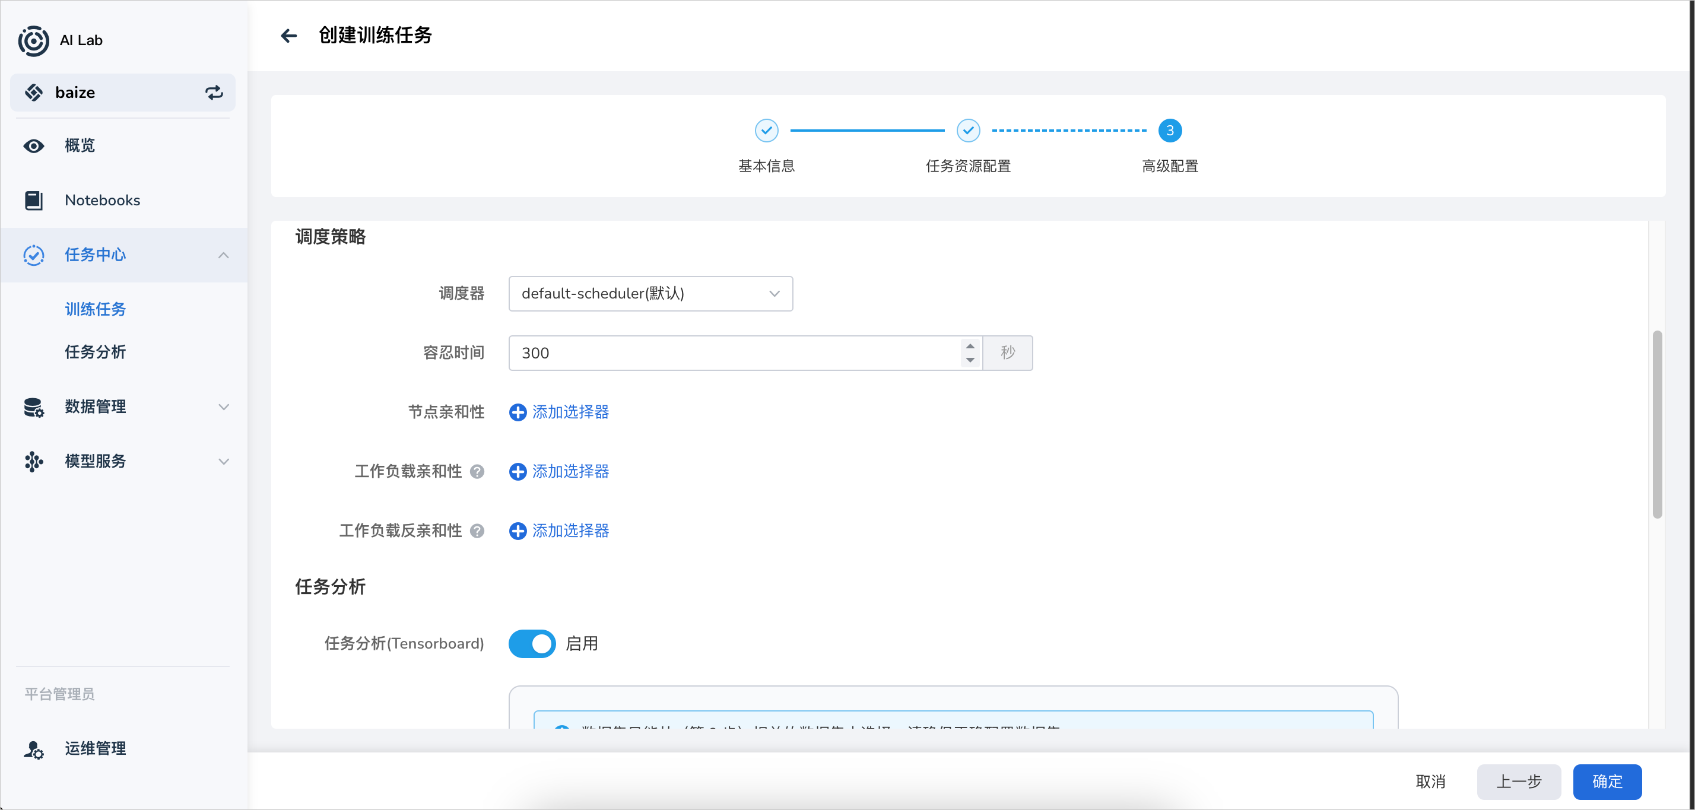Click the form's vertical scrollbar

click(1657, 424)
